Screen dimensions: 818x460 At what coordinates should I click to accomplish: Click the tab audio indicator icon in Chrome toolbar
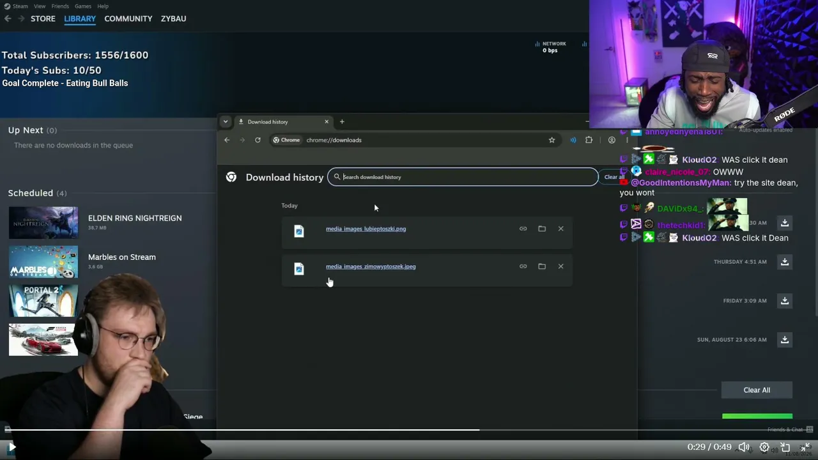573,140
